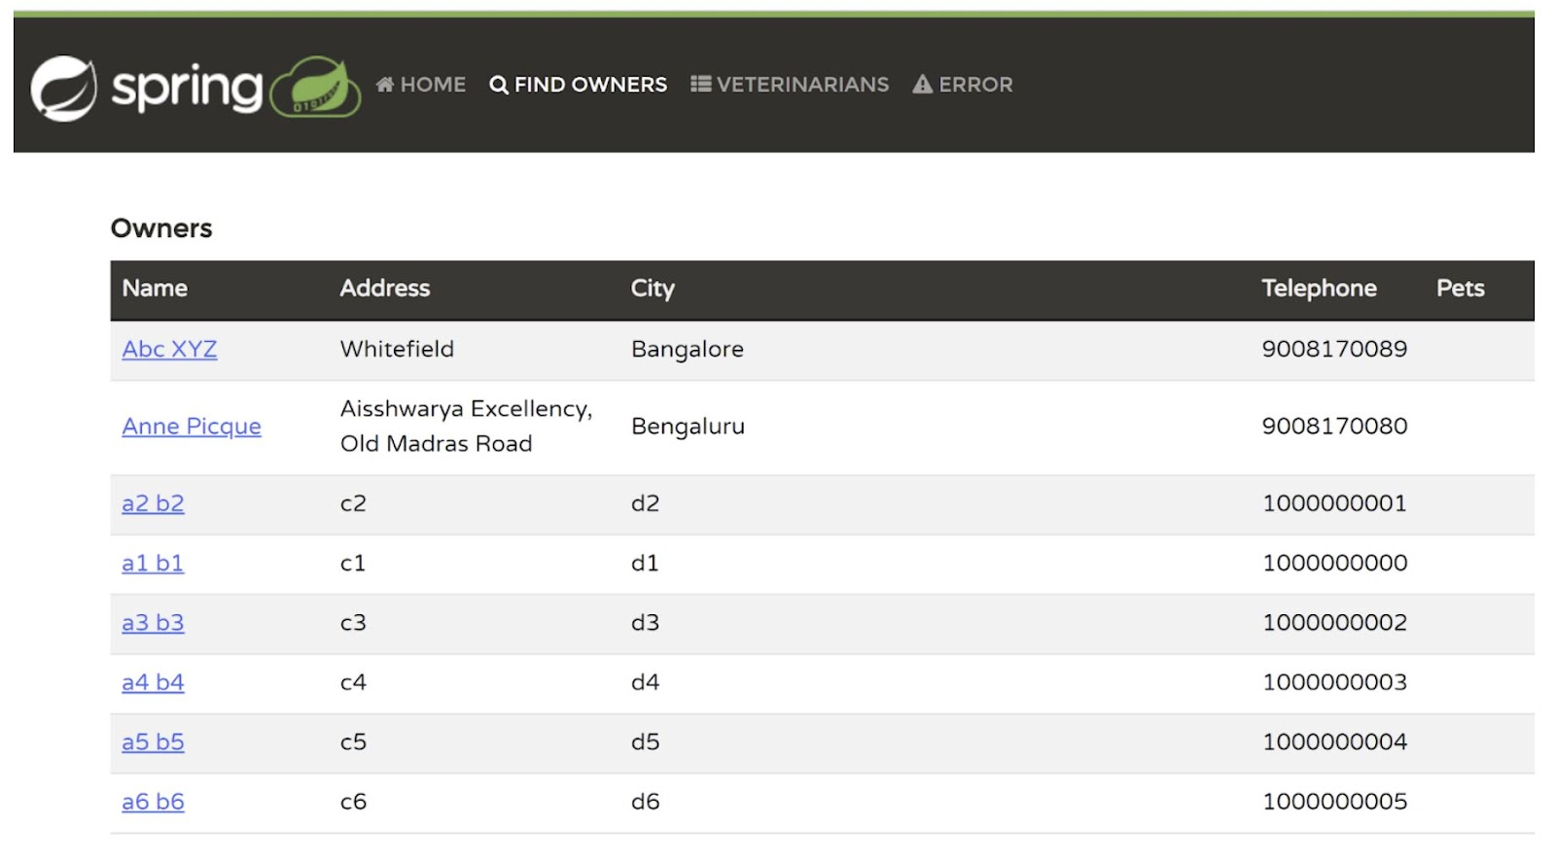Click the magnifier icon beside FIND OWNERS
Image resolution: width=1556 pixels, height=860 pixels.
coord(499,86)
